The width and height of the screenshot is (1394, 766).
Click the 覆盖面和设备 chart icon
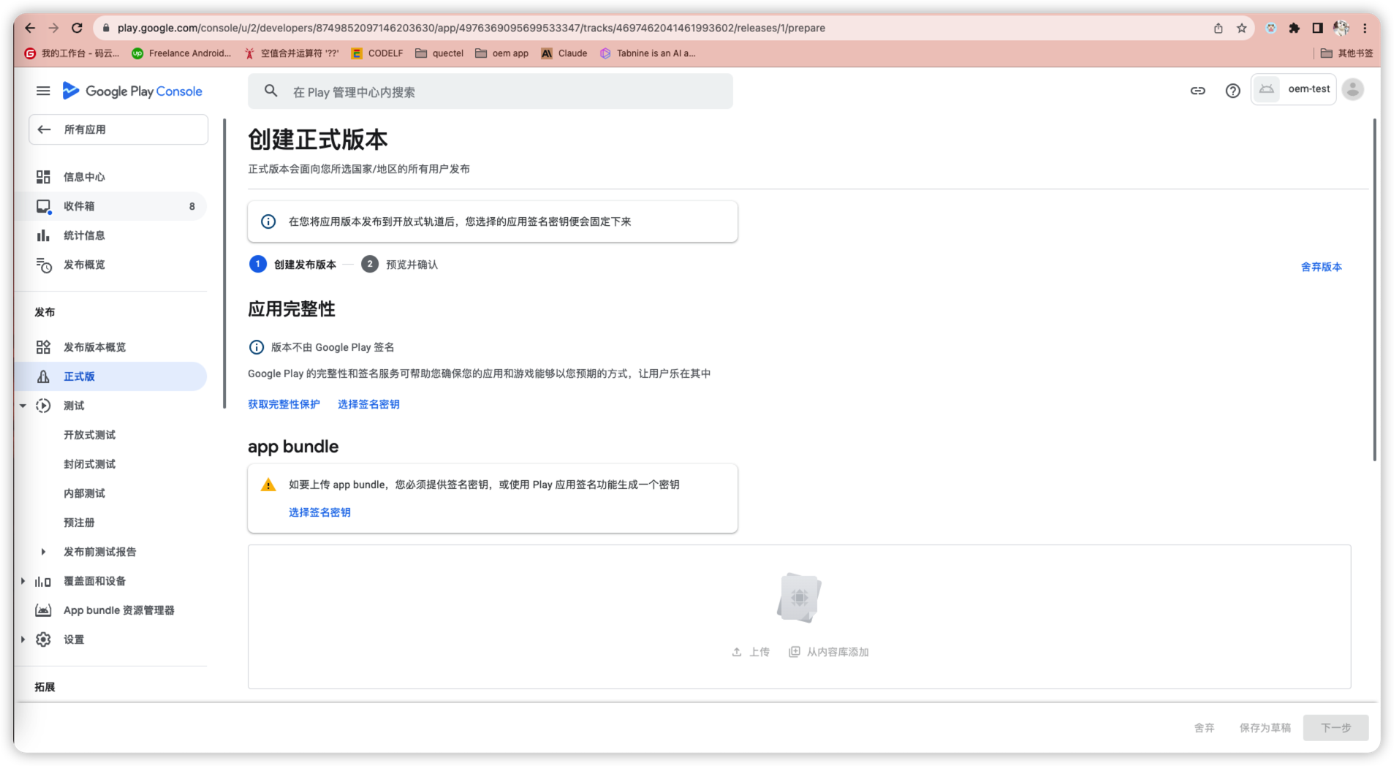(43, 581)
